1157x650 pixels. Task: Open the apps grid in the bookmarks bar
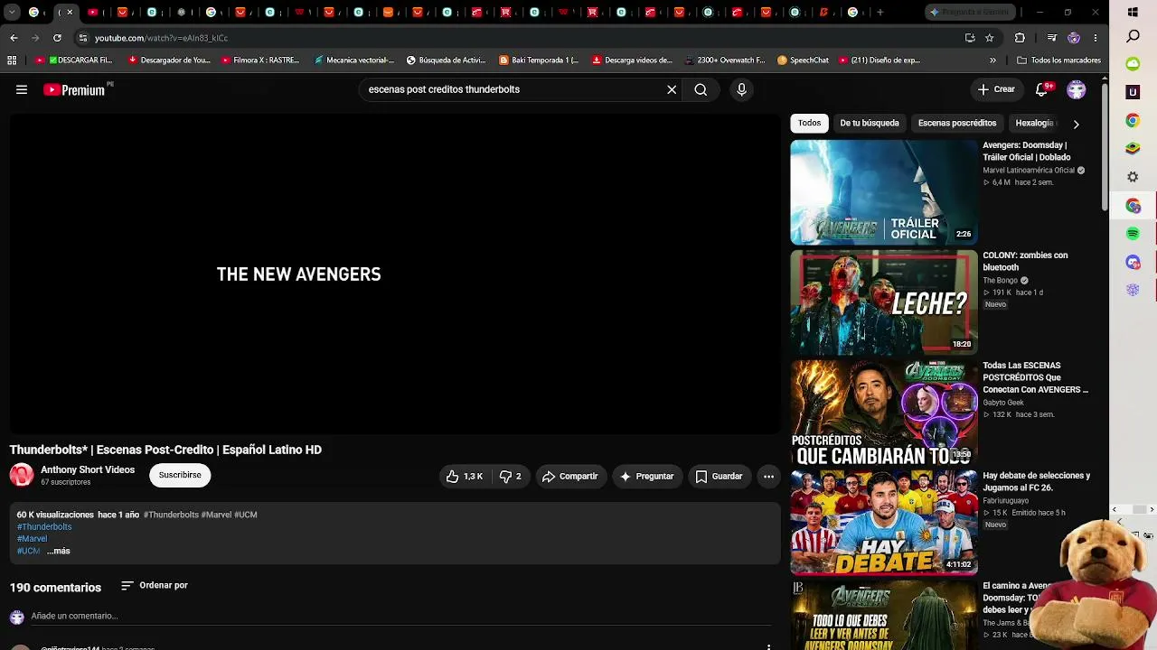[12, 60]
